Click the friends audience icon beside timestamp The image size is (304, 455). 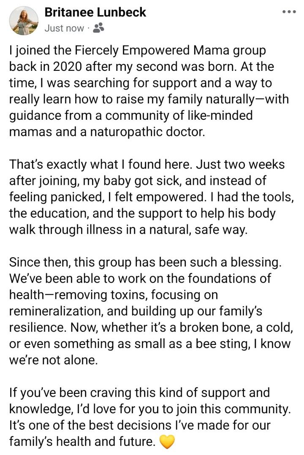point(98,28)
